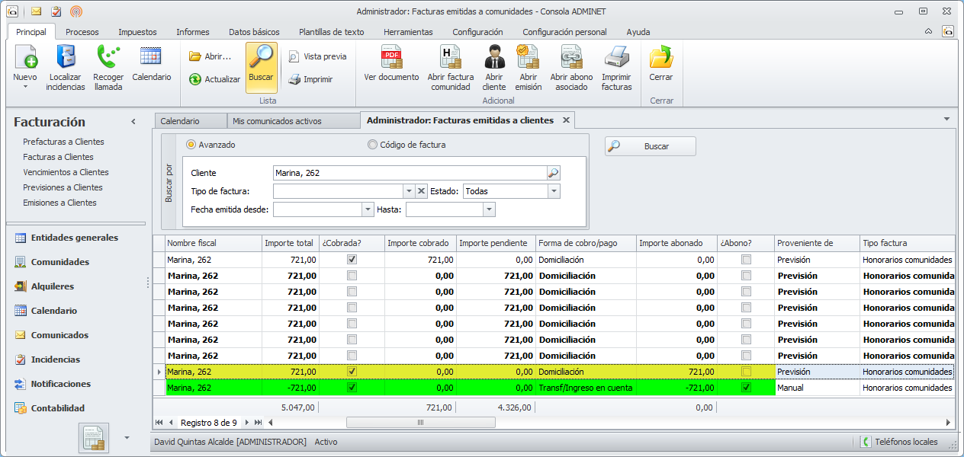The height and width of the screenshot is (457, 964).
Task: Click the Ver documento PDF icon
Action: [391, 58]
